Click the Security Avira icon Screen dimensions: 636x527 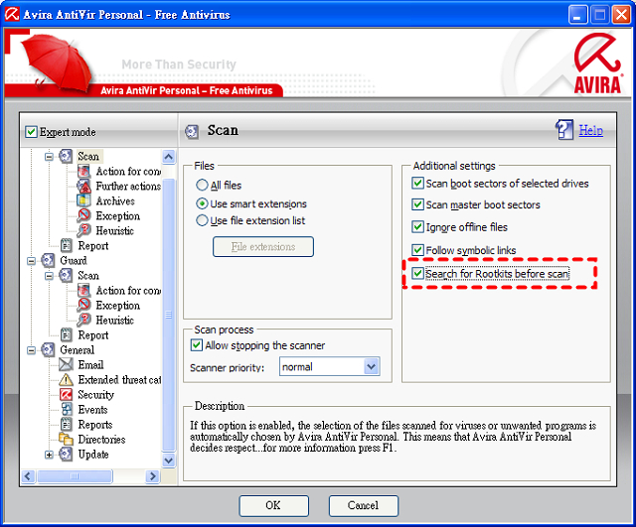[66, 395]
